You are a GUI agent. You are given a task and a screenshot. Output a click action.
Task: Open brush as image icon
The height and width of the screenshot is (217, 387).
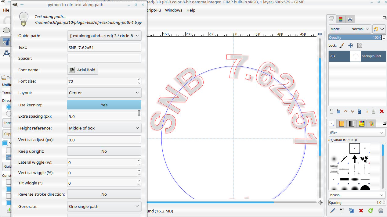pyautogui.click(x=381, y=211)
